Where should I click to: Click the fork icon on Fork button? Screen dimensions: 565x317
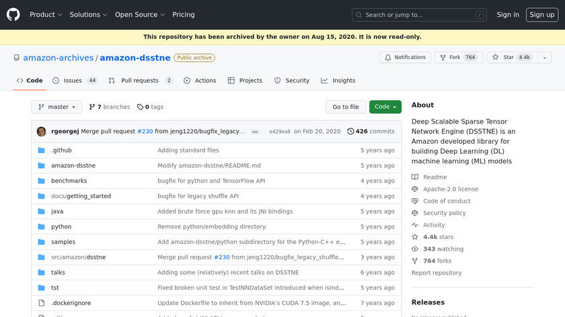coord(443,58)
